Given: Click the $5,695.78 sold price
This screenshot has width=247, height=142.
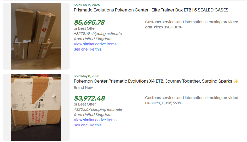Looking at the screenshot, I should click(89, 22).
